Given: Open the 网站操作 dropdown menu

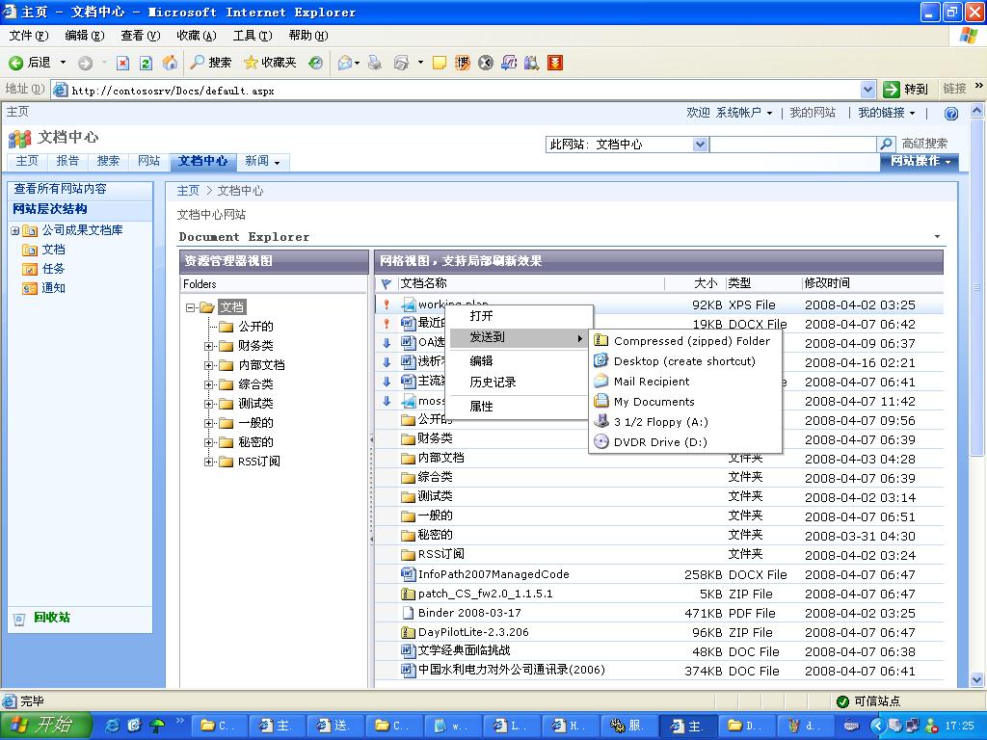Looking at the screenshot, I should 920,161.
